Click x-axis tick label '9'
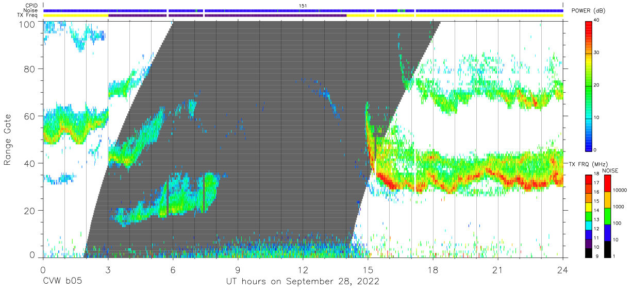 coord(238,270)
